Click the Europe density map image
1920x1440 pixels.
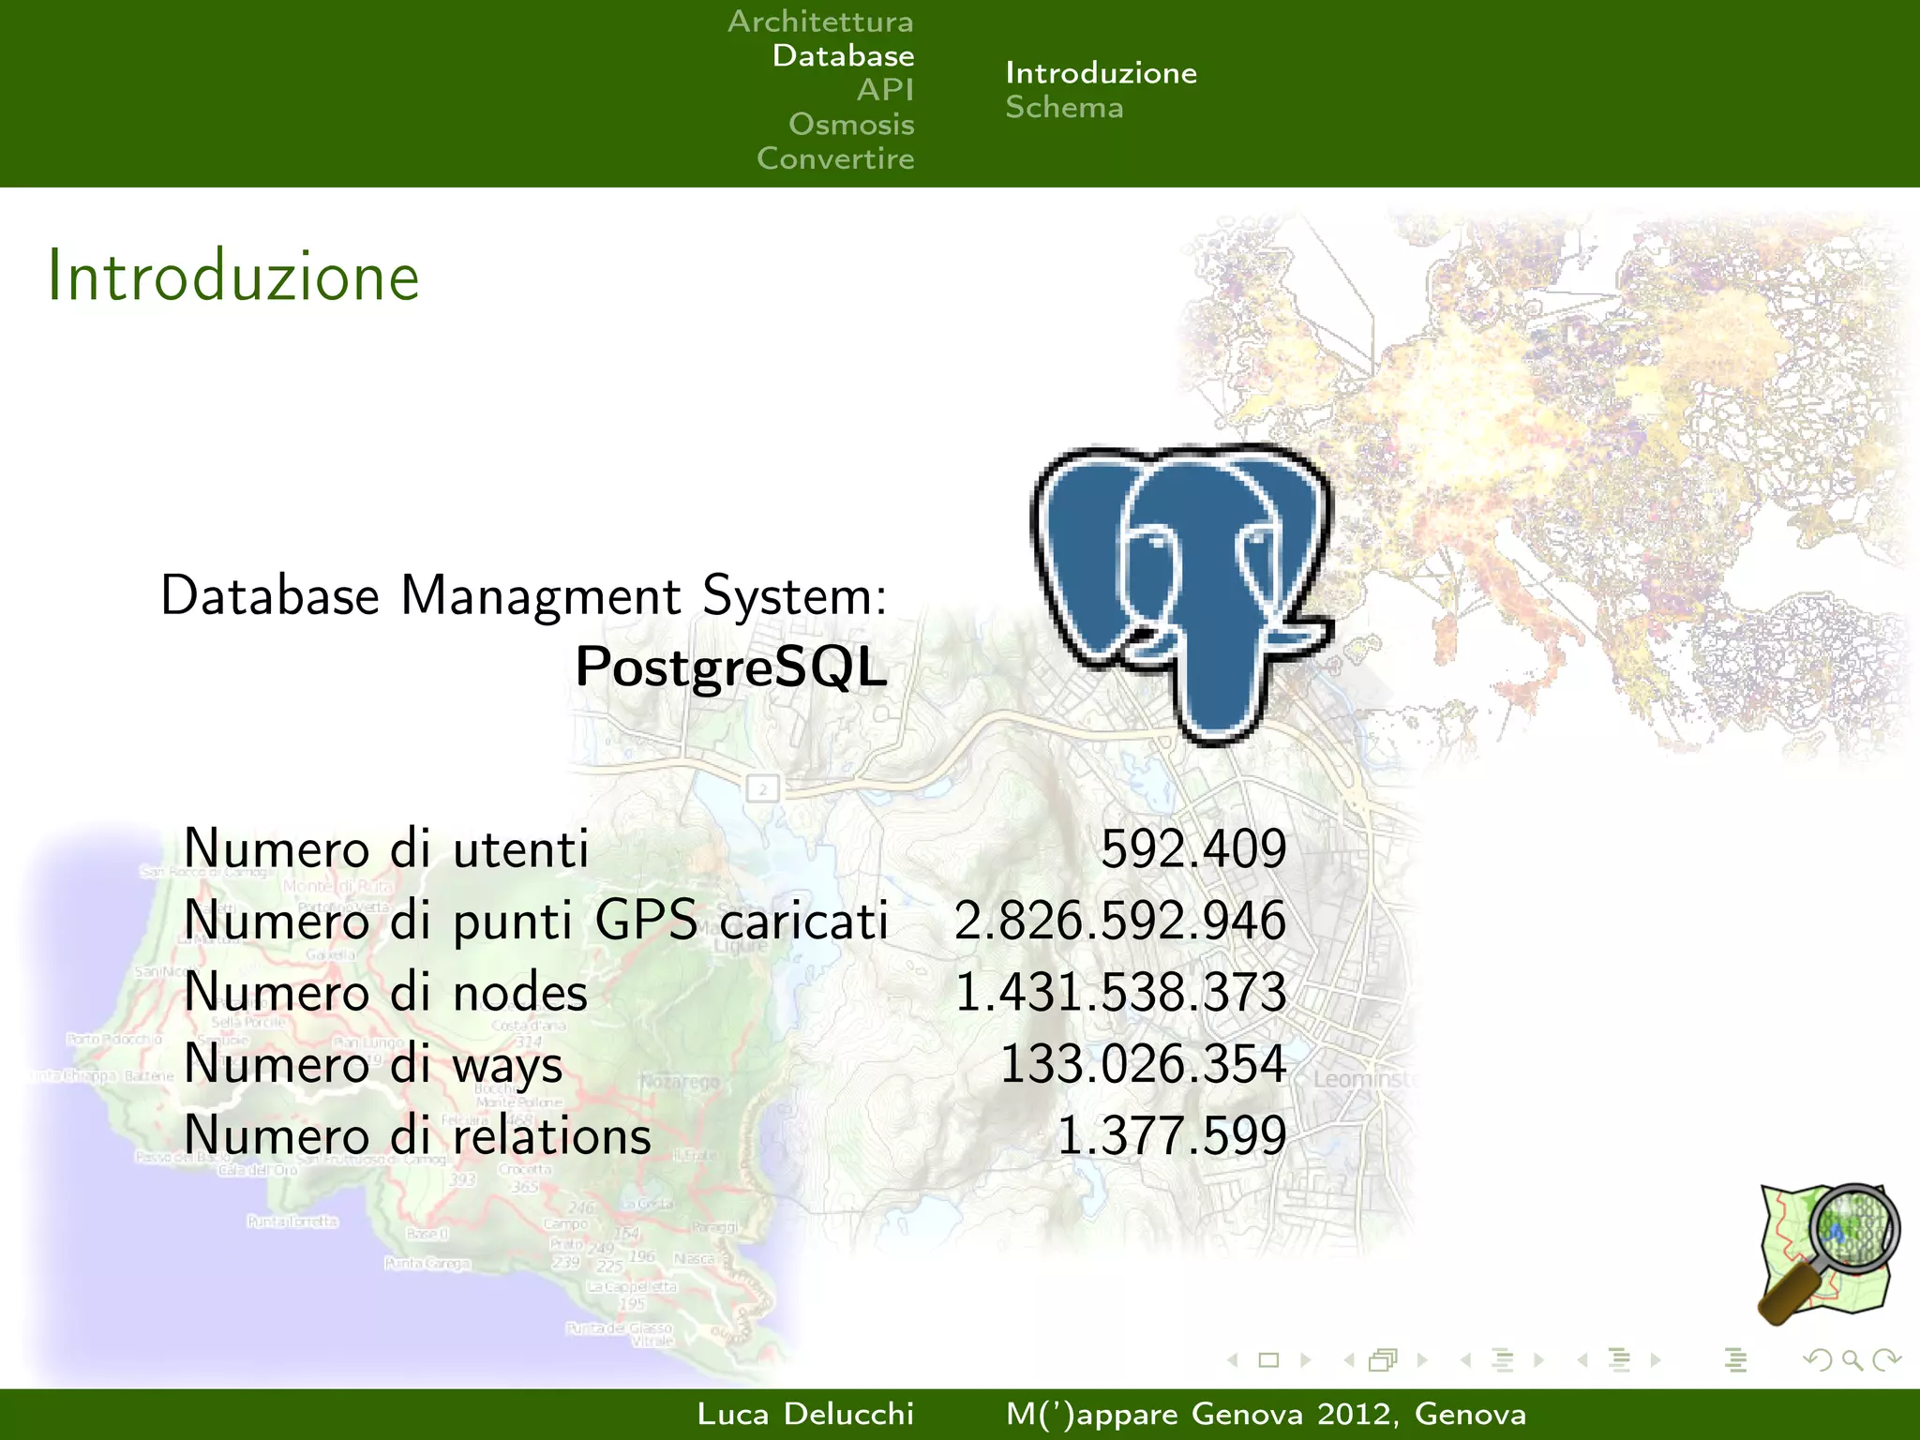coord(1547,487)
